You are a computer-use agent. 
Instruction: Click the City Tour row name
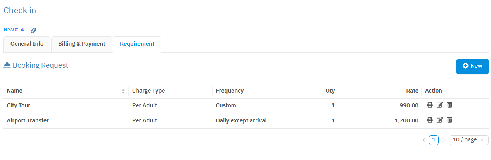[x=19, y=105]
